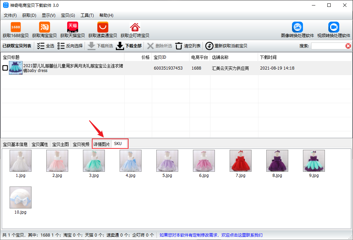Select the 3.jpg green dress thumbnail
353x240 pixels.
pyautogui.click(x=94, y=161)
